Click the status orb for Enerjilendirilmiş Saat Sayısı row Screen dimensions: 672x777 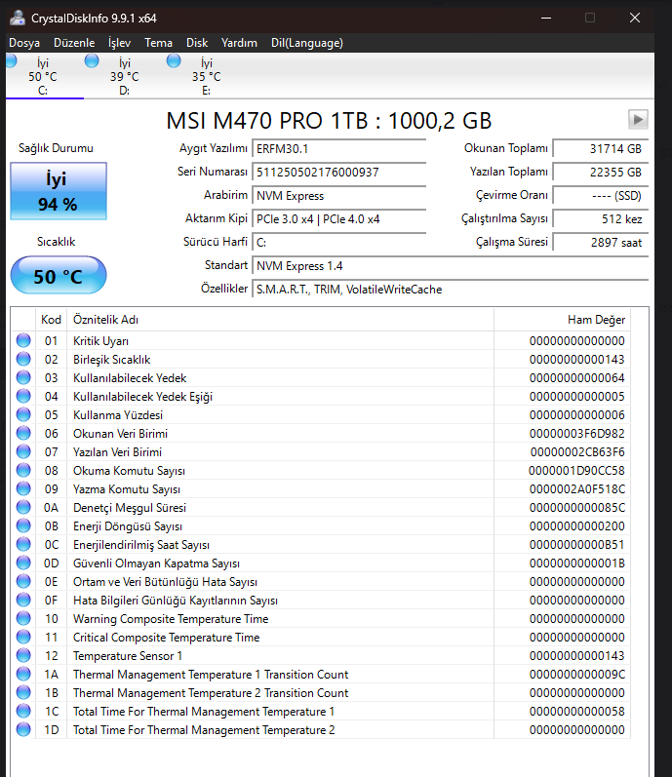point(23,544)
